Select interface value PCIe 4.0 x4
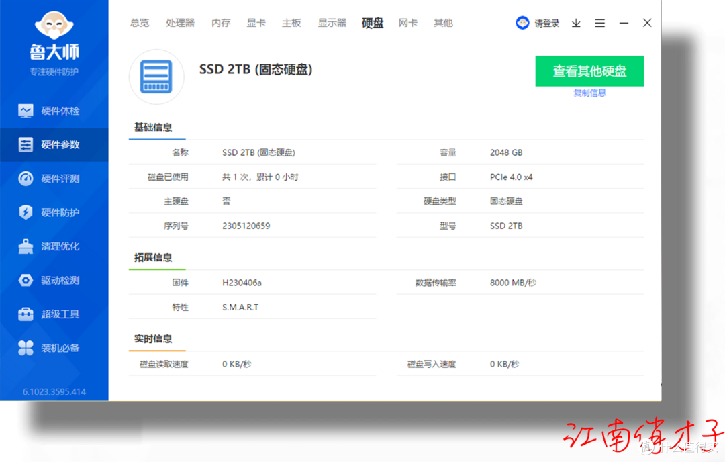Image resolution: width=725 pixels, height=462 pixels. tap(512, 177)
